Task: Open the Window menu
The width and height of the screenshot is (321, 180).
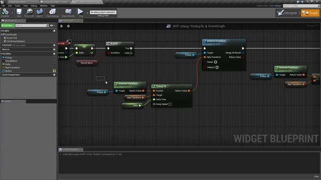Action: coord(44,5)
